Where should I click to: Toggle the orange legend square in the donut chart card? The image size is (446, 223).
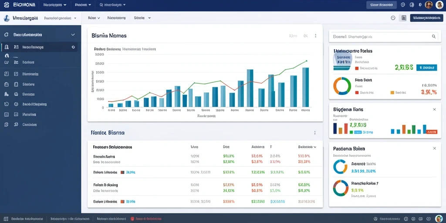tap(392, 92)
